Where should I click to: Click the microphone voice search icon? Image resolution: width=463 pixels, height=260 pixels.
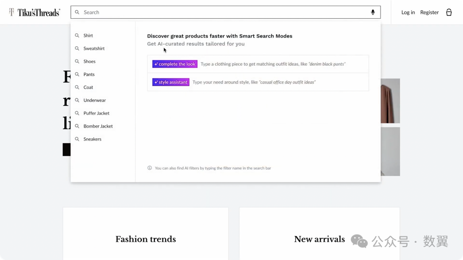click(373, 13)
